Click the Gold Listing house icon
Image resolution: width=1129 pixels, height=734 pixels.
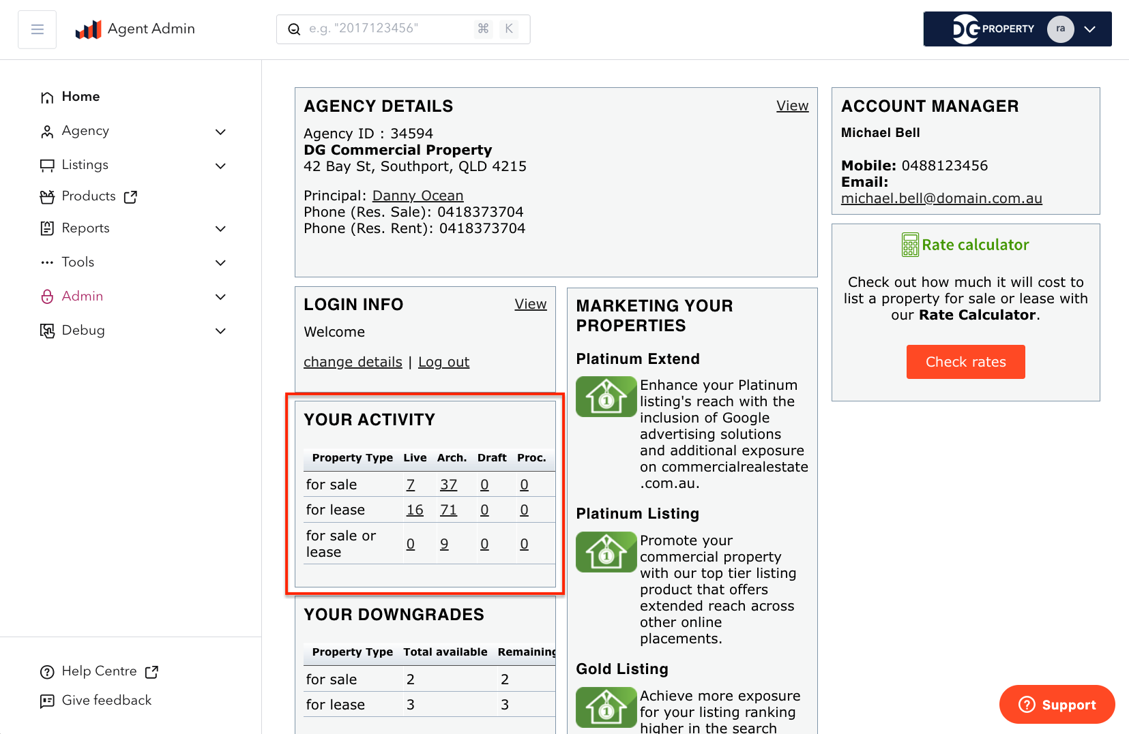pyautogui.click(x=606, y=707)
